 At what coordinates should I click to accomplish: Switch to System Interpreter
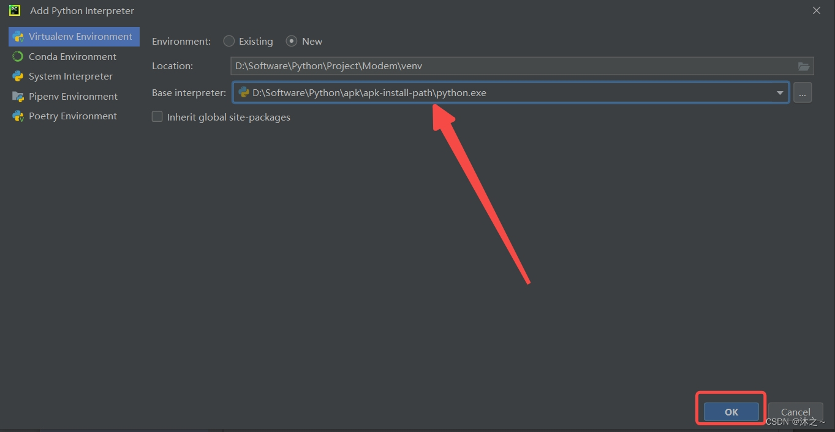coord(74,76)
